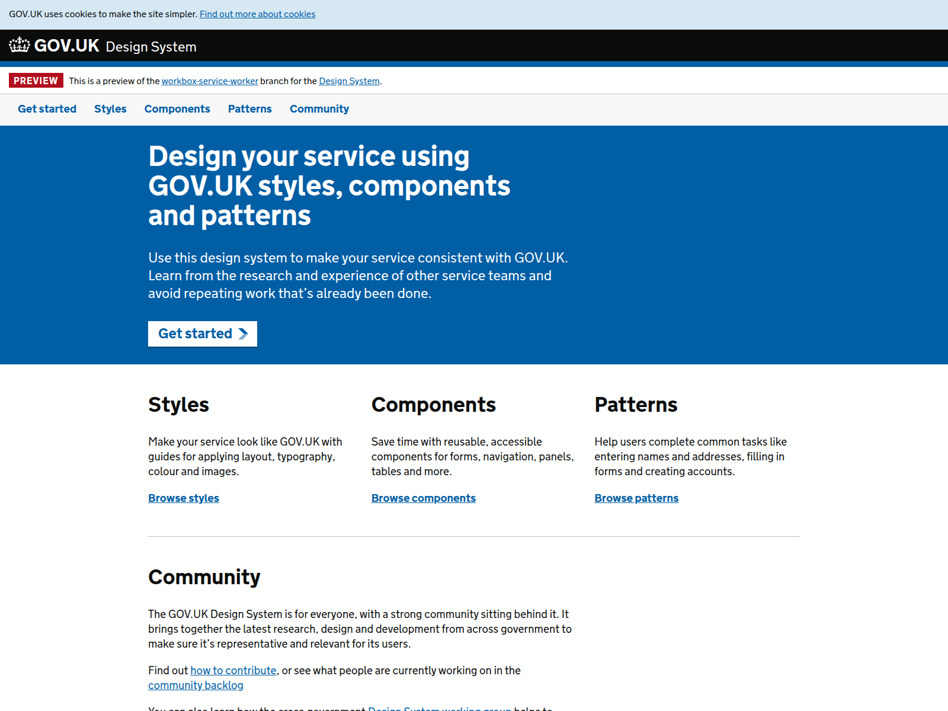
Task: Click the GOV.UK header text
Action: coord(66,46)
